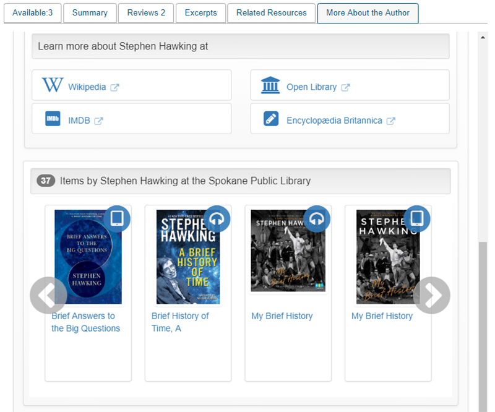This screenshot has width=495, height=412.
Task: Click the Wikipedia W logo icon
Action: click(x=53, y=85)
